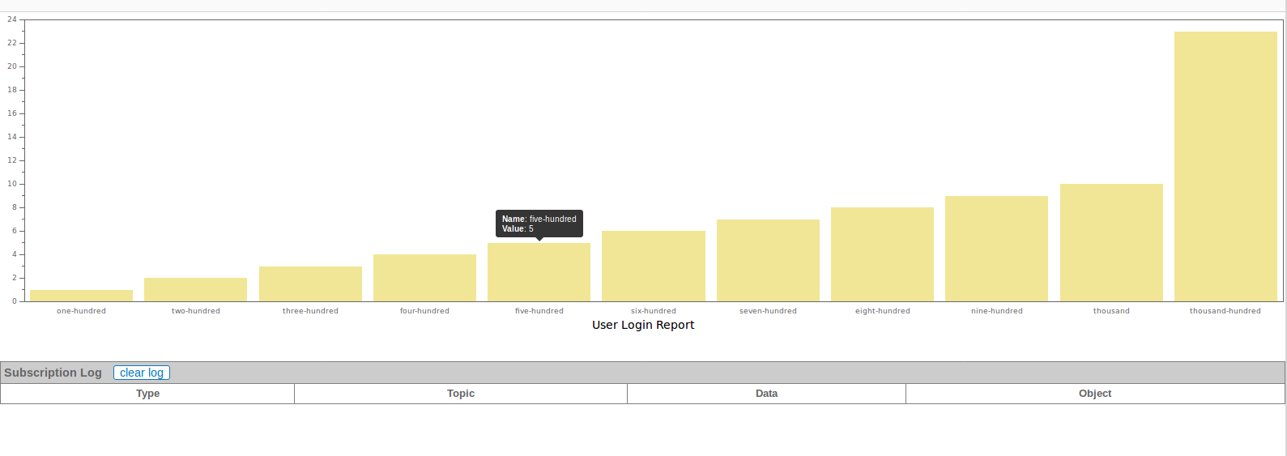Click the clear log button
The image size is (1287, 456).
click(x=142, y=373)
